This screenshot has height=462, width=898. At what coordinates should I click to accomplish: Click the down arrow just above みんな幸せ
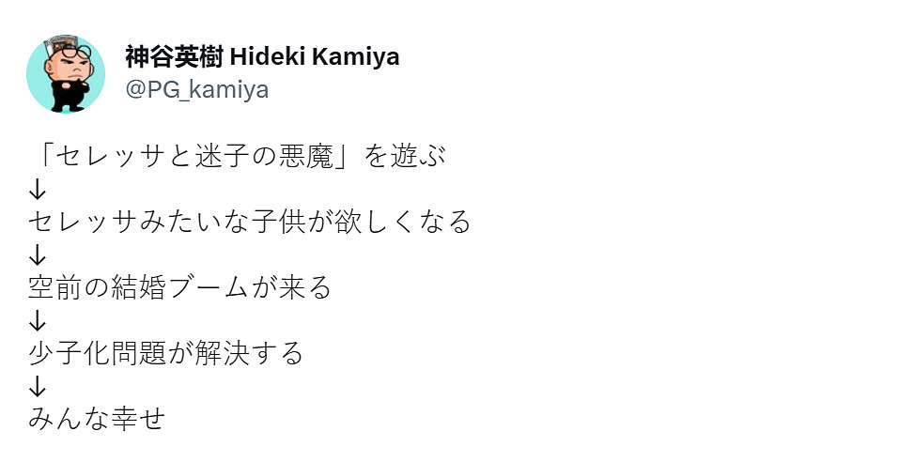tap(38, 386)
